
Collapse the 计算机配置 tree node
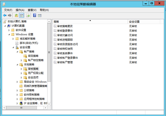5,26
